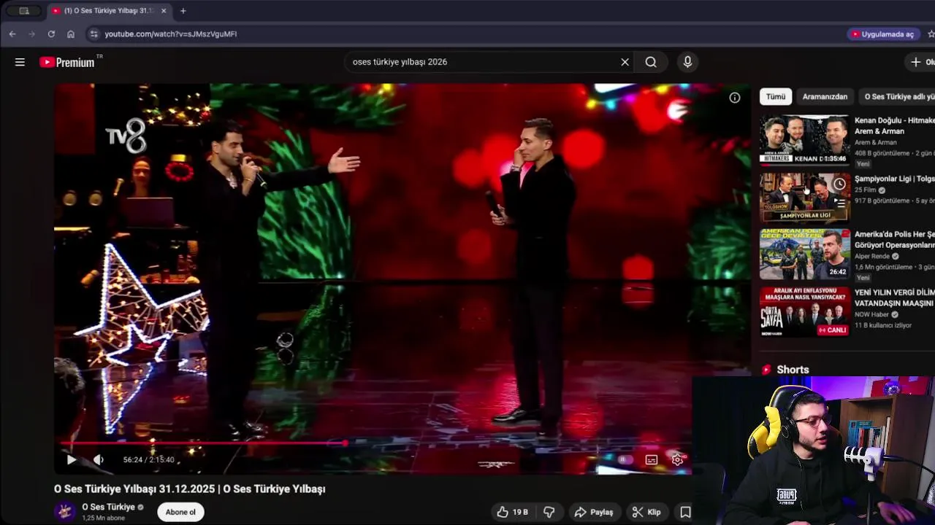The width and height of the screenshot is (935, 525).
Task: Open a new browser tab
Action: pos(183,11)
